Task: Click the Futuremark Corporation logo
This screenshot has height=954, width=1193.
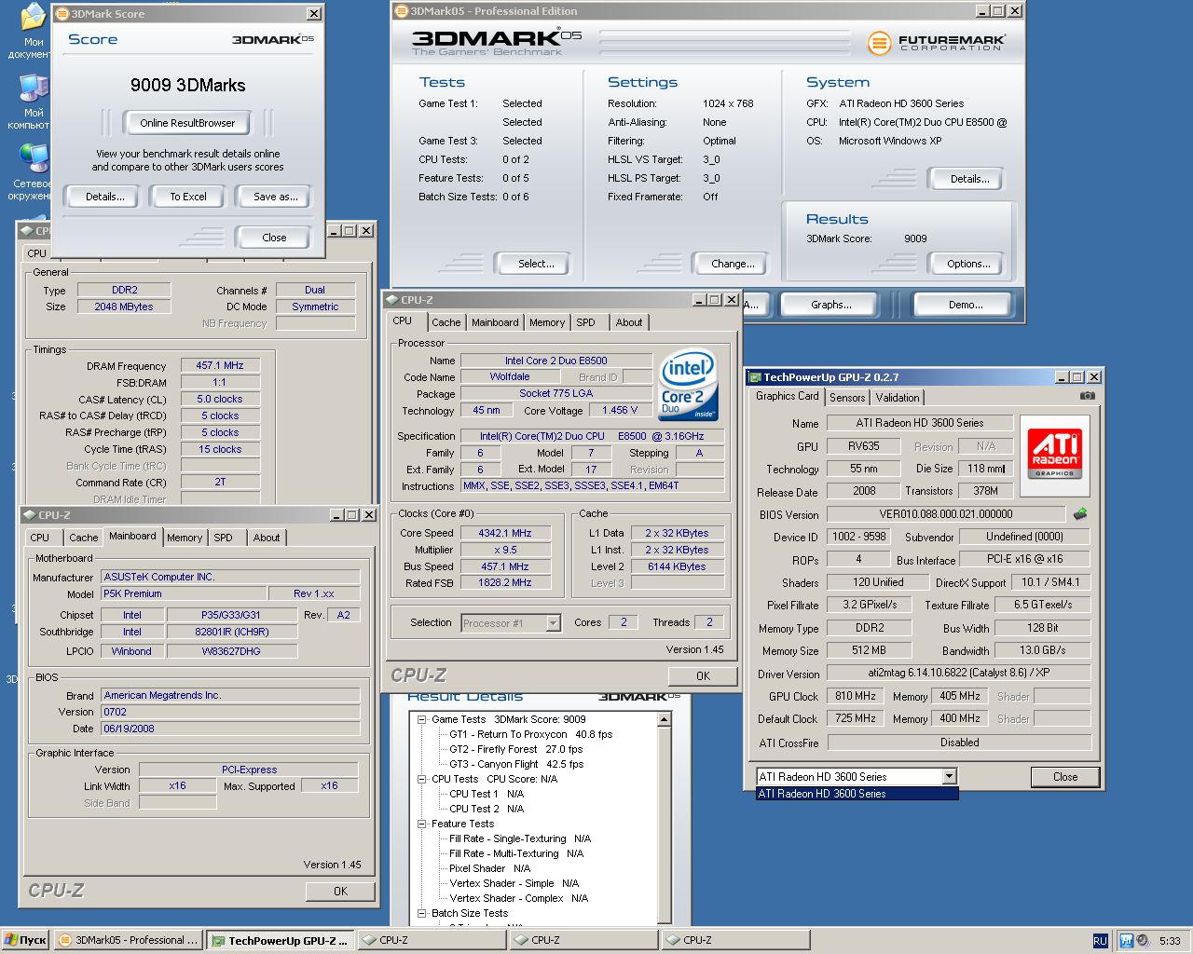Action: click(x=936, y=42)
